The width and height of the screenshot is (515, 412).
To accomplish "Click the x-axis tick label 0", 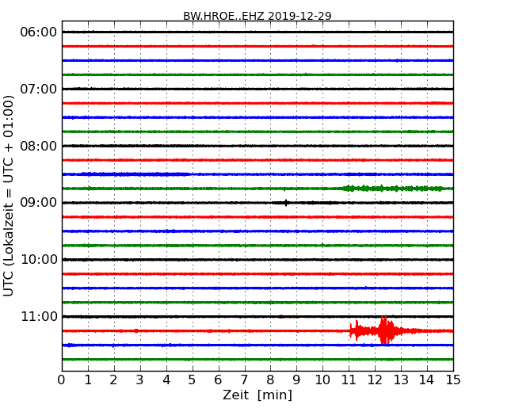I will [x=62, y=380].
